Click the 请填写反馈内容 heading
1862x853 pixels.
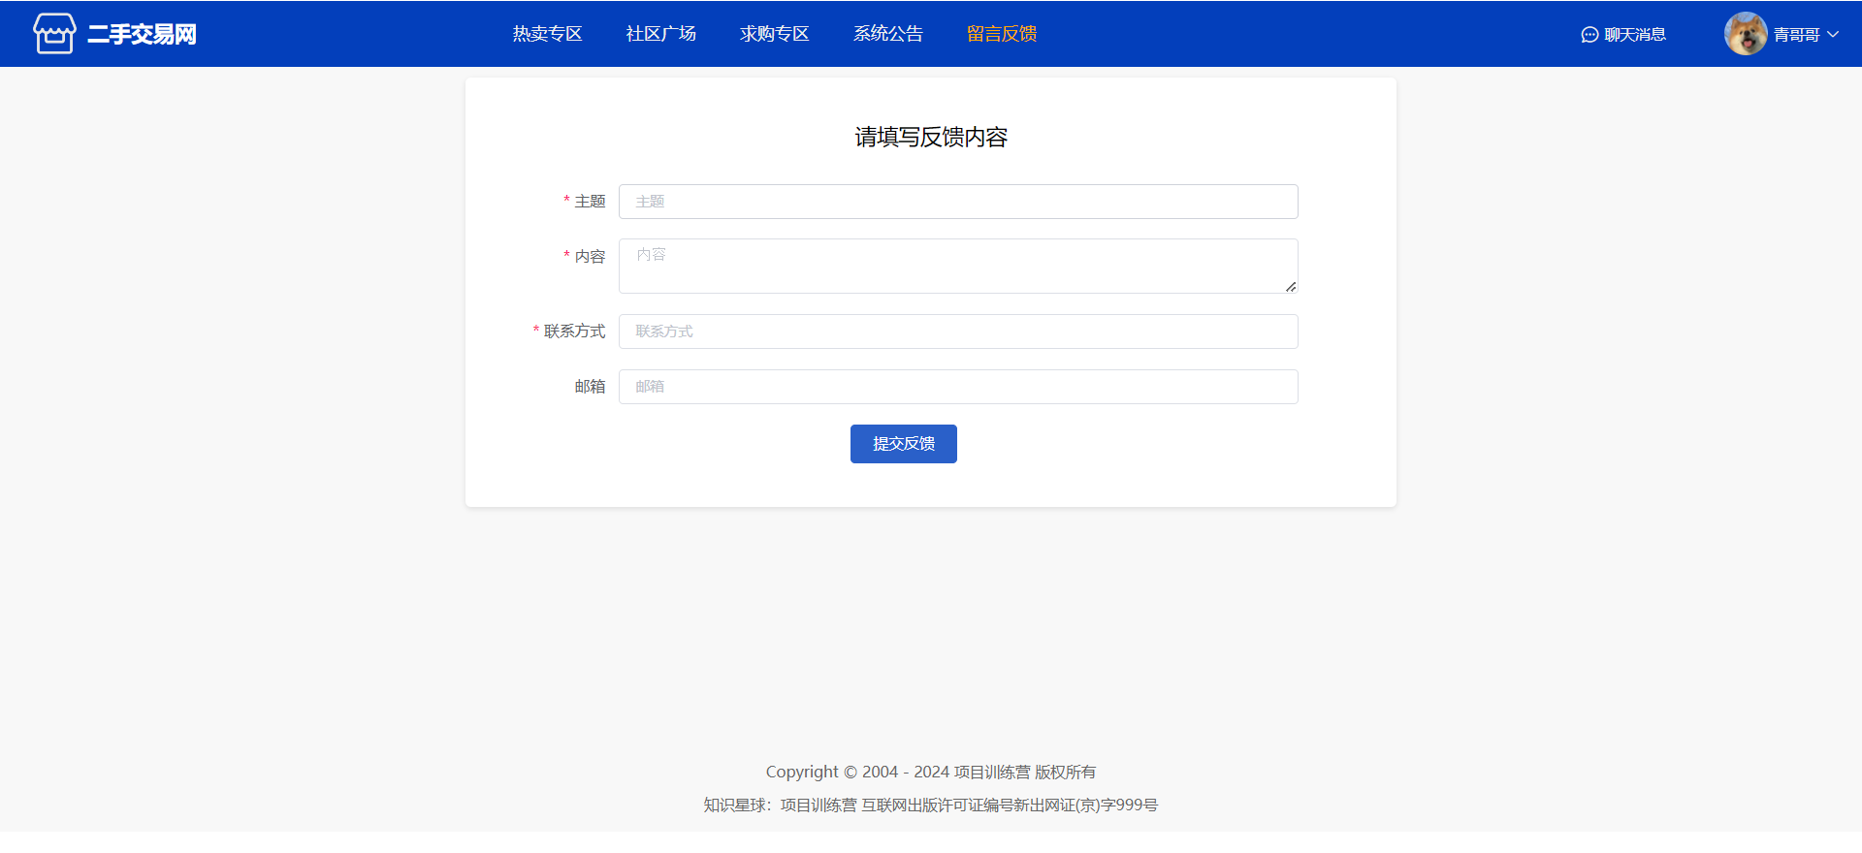[x=931, y=137]
